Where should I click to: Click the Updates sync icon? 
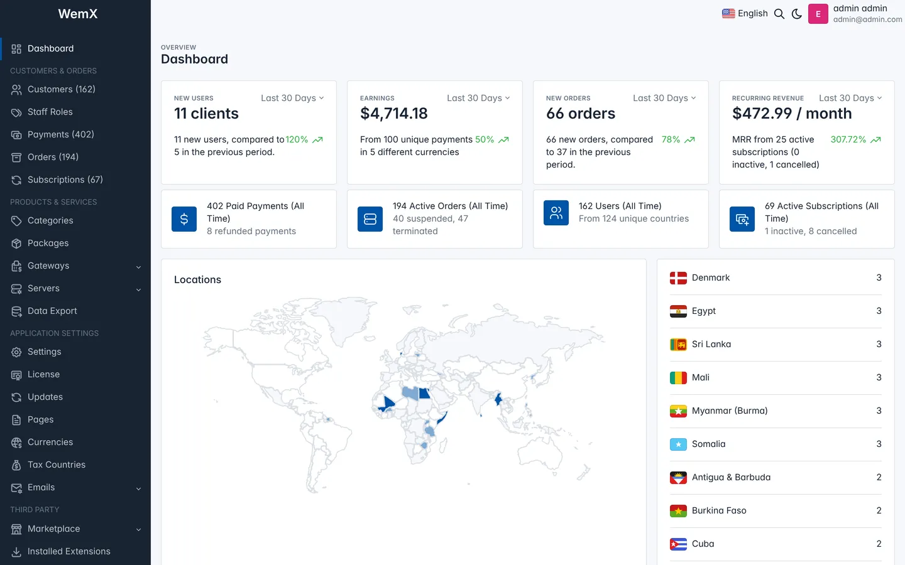(16, 397)
